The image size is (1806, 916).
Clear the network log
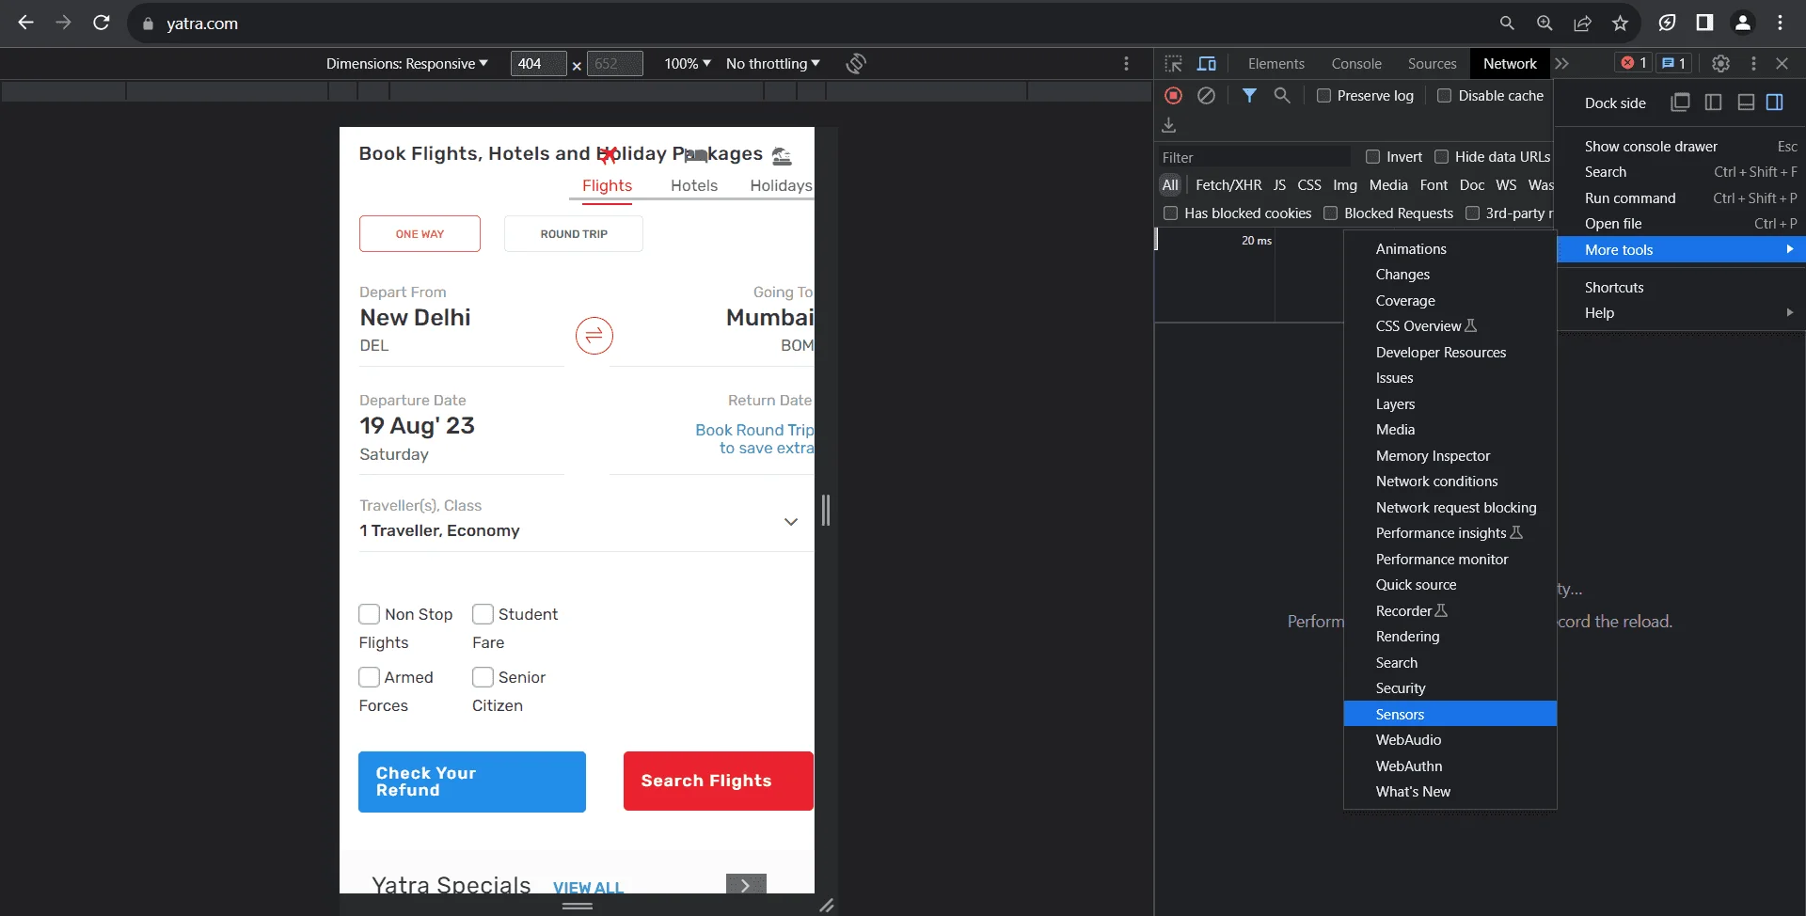(x=1206, y=95)
